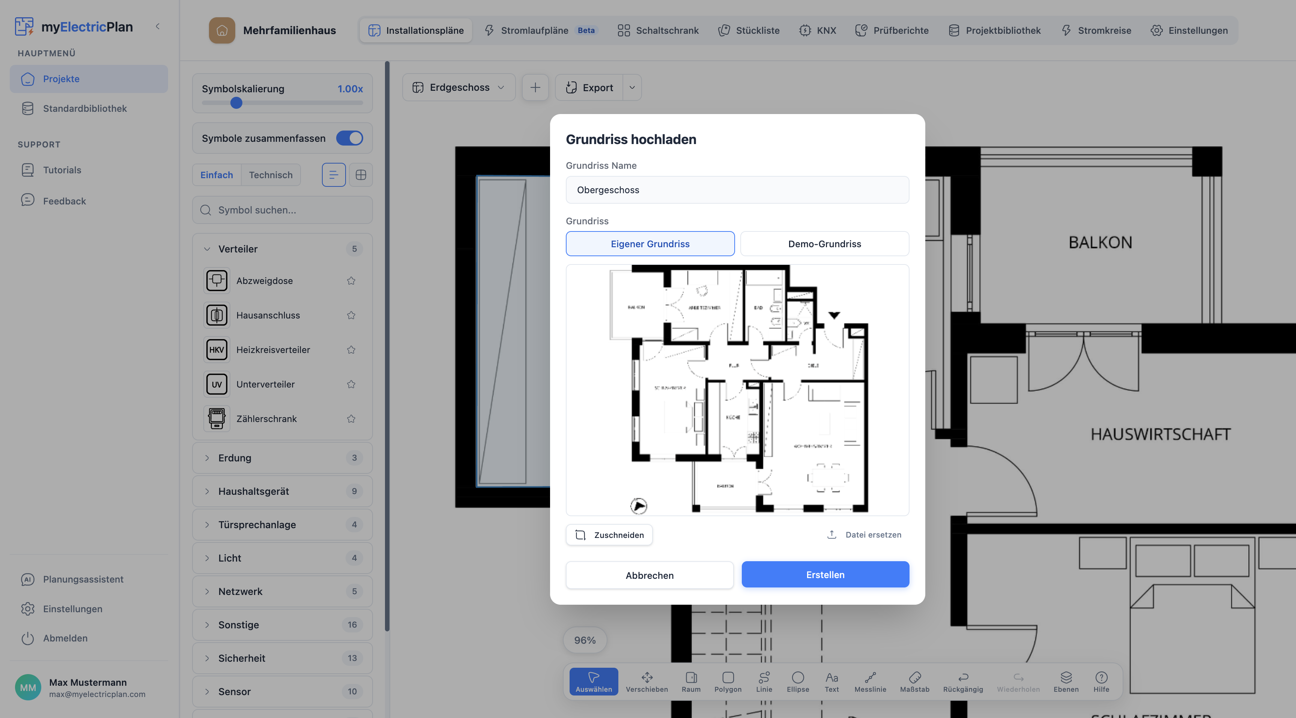1296x718 pixels.
Task: Expand the Erdung category
Action: click(282, 458)
